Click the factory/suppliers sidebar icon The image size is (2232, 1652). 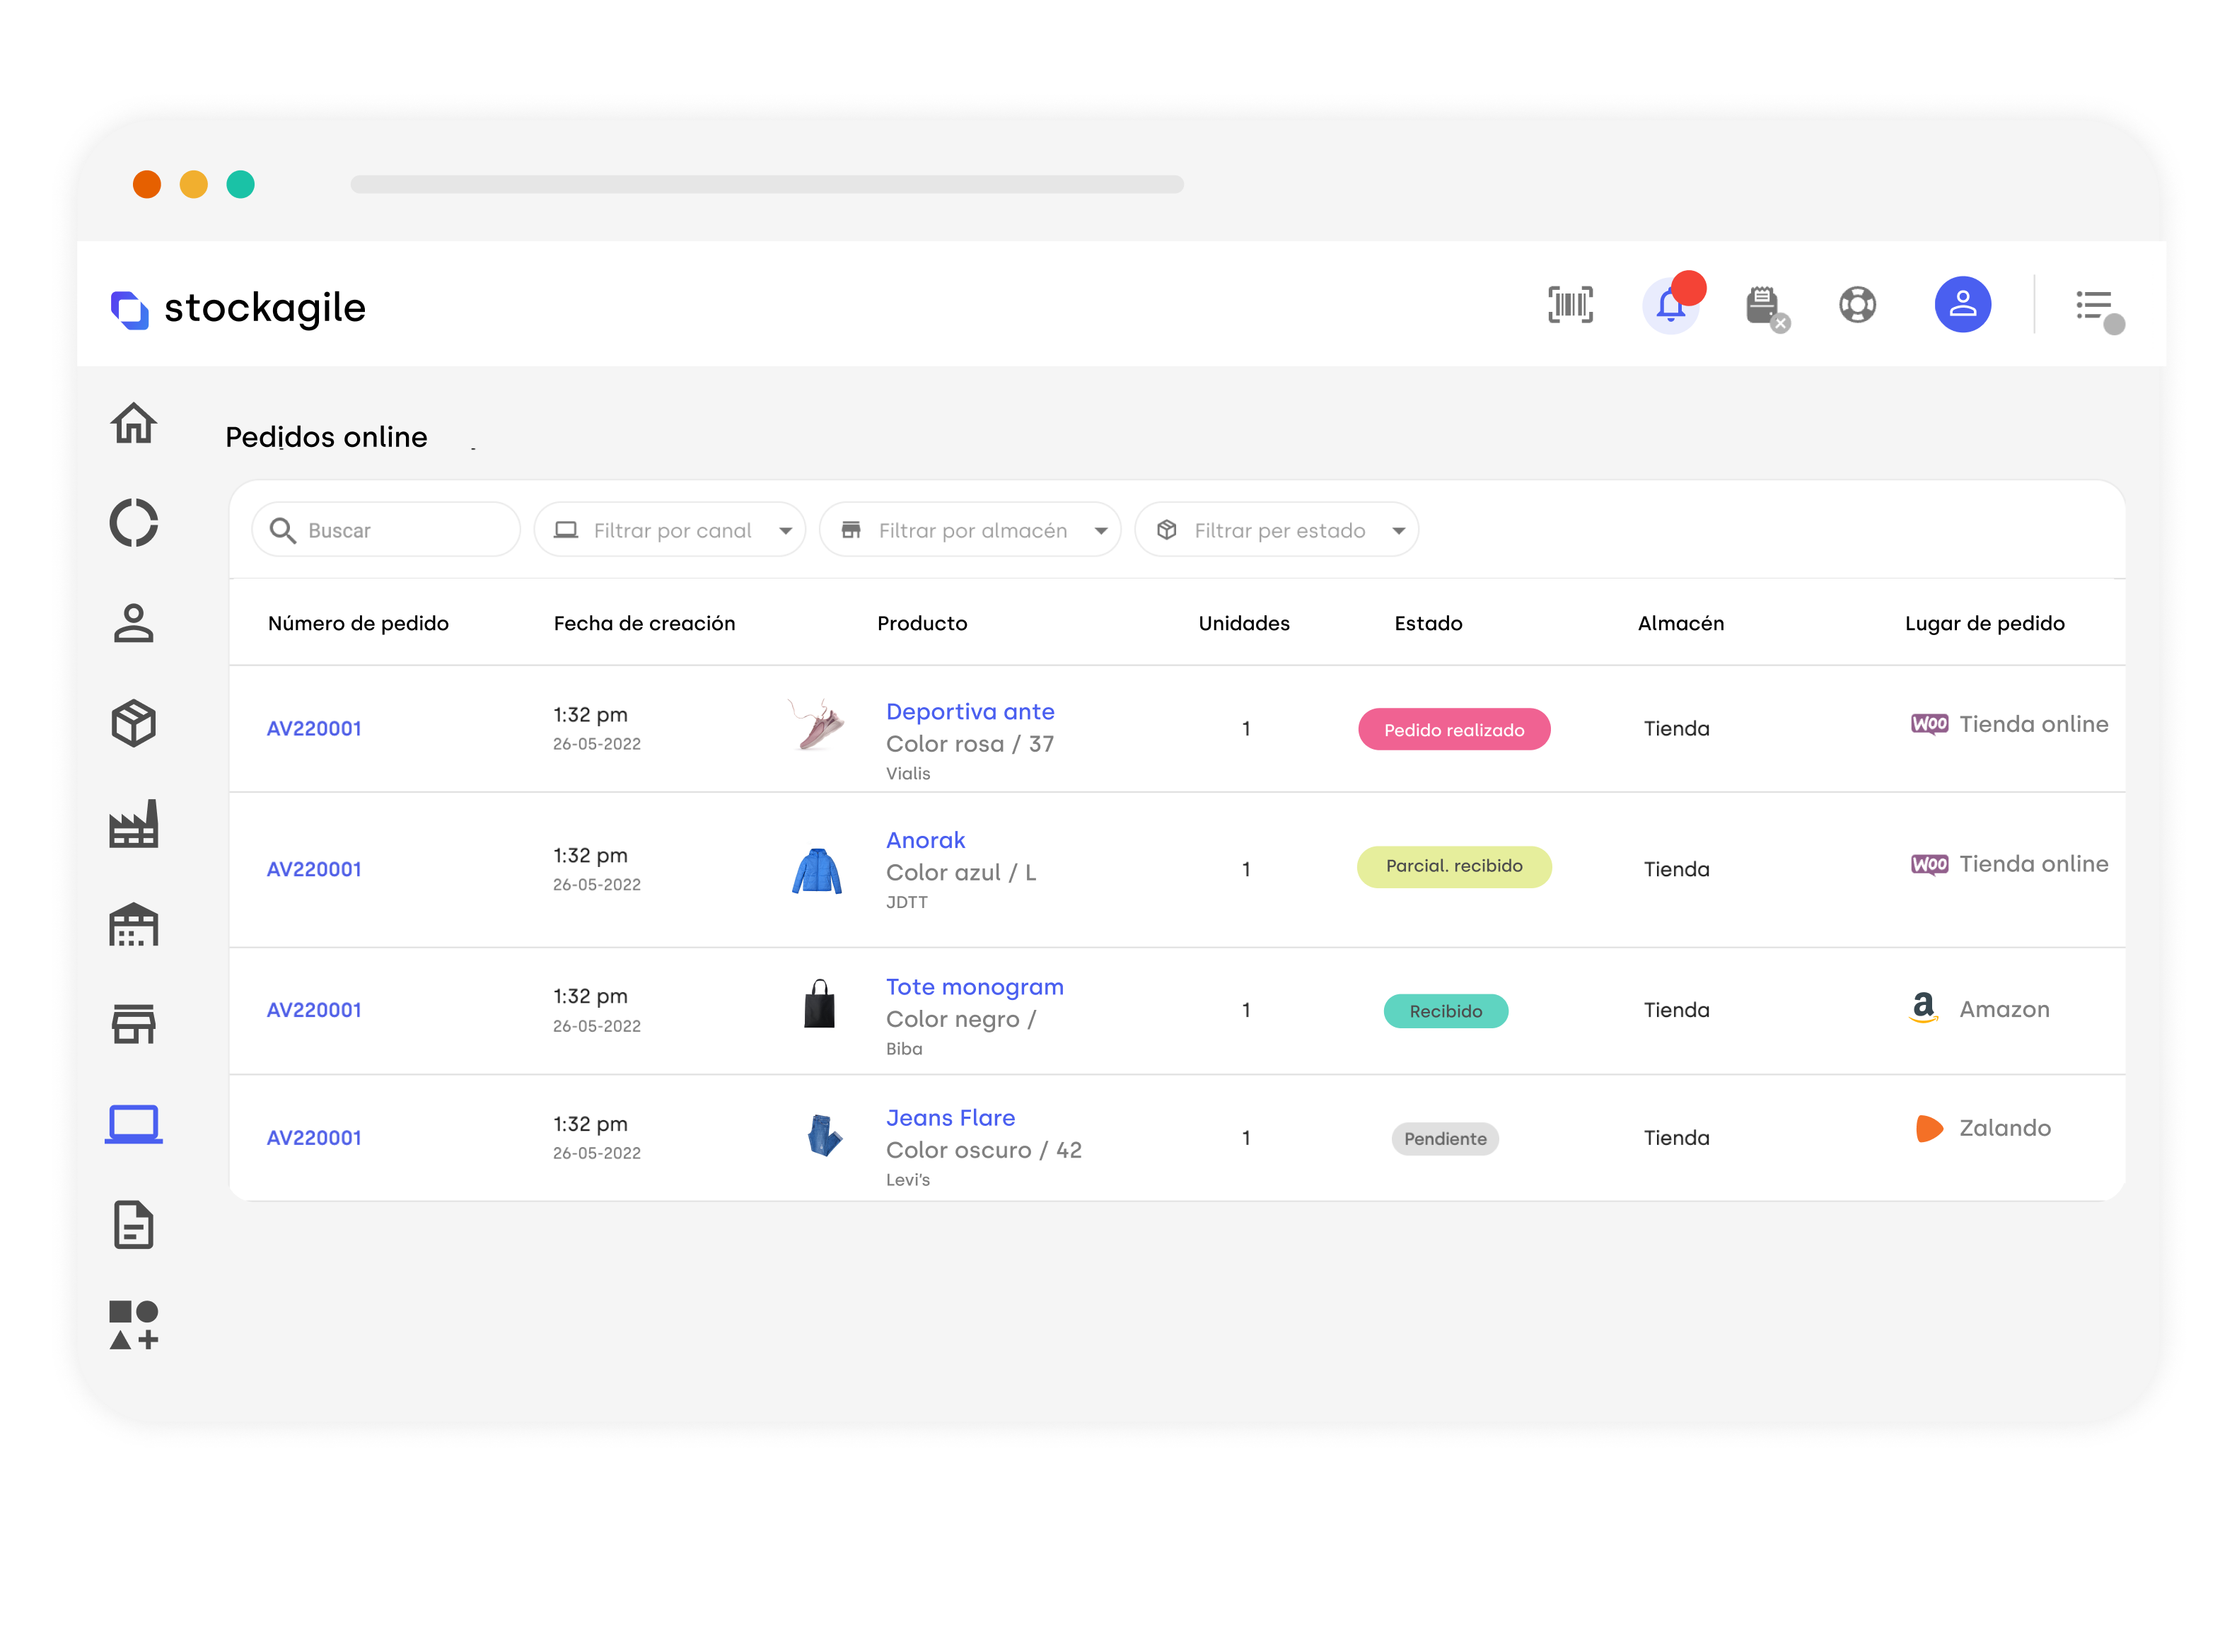coord(134,824)
